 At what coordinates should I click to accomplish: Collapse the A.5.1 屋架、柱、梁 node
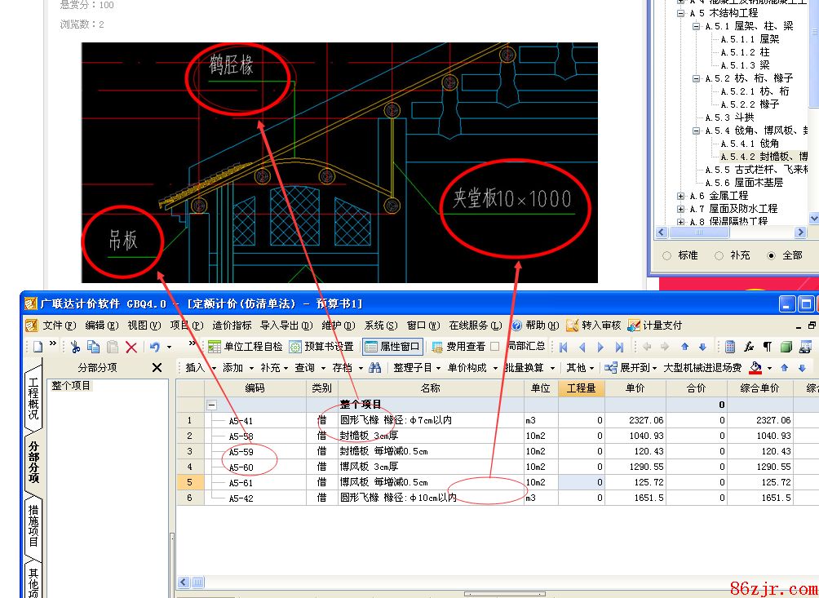pos(697,26)
